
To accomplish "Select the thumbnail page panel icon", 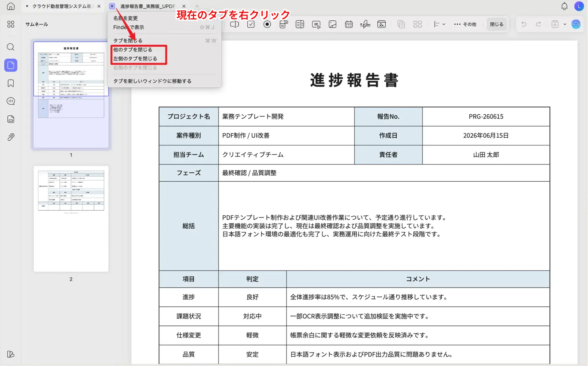I will [x=11, y=65].
